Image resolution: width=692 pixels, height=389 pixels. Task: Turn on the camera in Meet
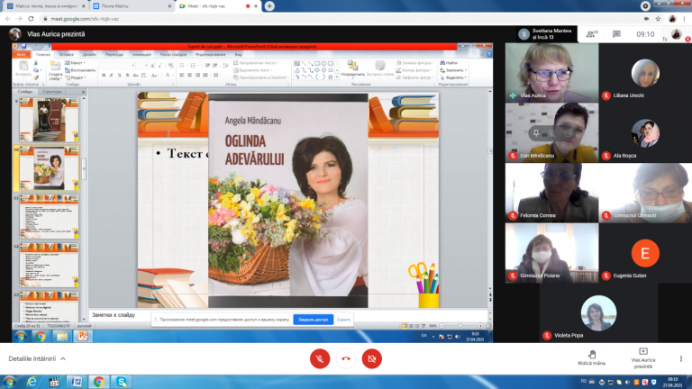[x=371, y=358]
